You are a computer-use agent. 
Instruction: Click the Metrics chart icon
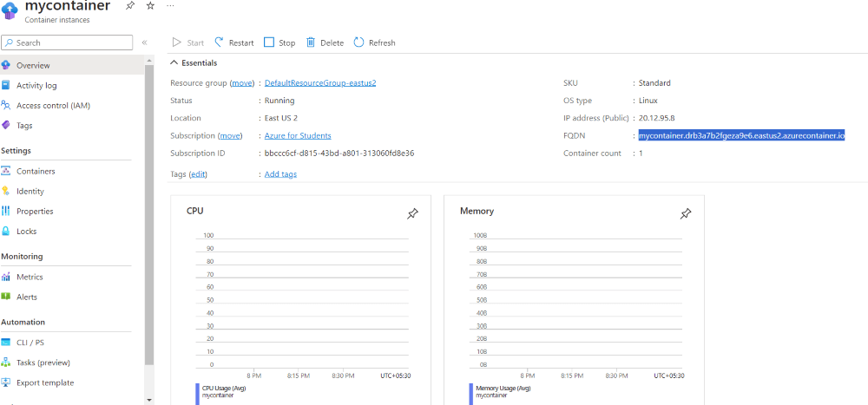point(5,277)
